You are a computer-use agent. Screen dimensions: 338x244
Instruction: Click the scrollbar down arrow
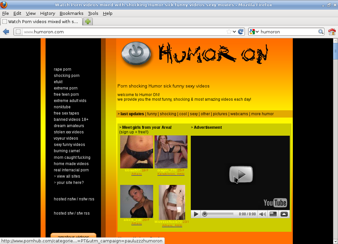[x=335, y=241]
